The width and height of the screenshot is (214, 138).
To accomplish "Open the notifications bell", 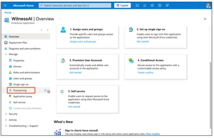I will [145, 5].
